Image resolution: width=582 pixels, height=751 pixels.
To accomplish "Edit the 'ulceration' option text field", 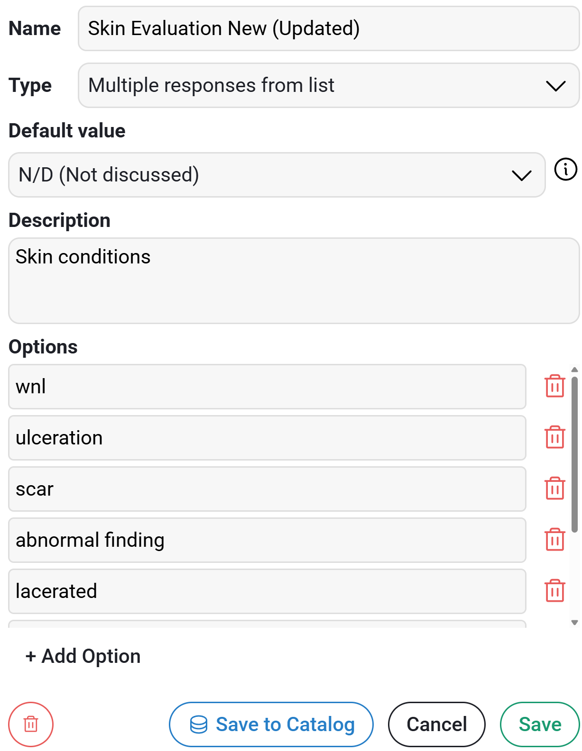I will pyautogui.click(x=267, y=438).
